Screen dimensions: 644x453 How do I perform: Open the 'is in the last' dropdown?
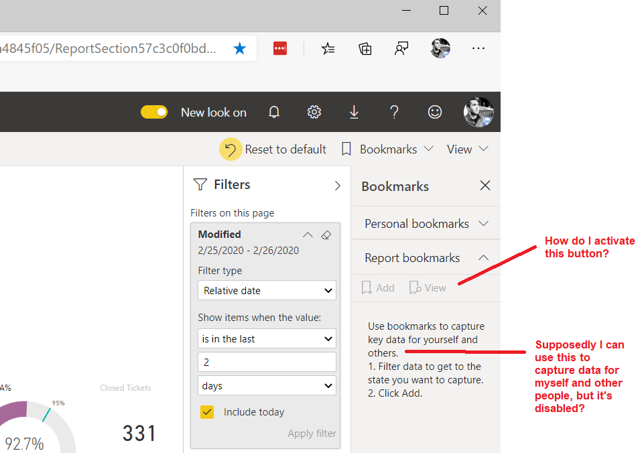click(x=267, y=338)
